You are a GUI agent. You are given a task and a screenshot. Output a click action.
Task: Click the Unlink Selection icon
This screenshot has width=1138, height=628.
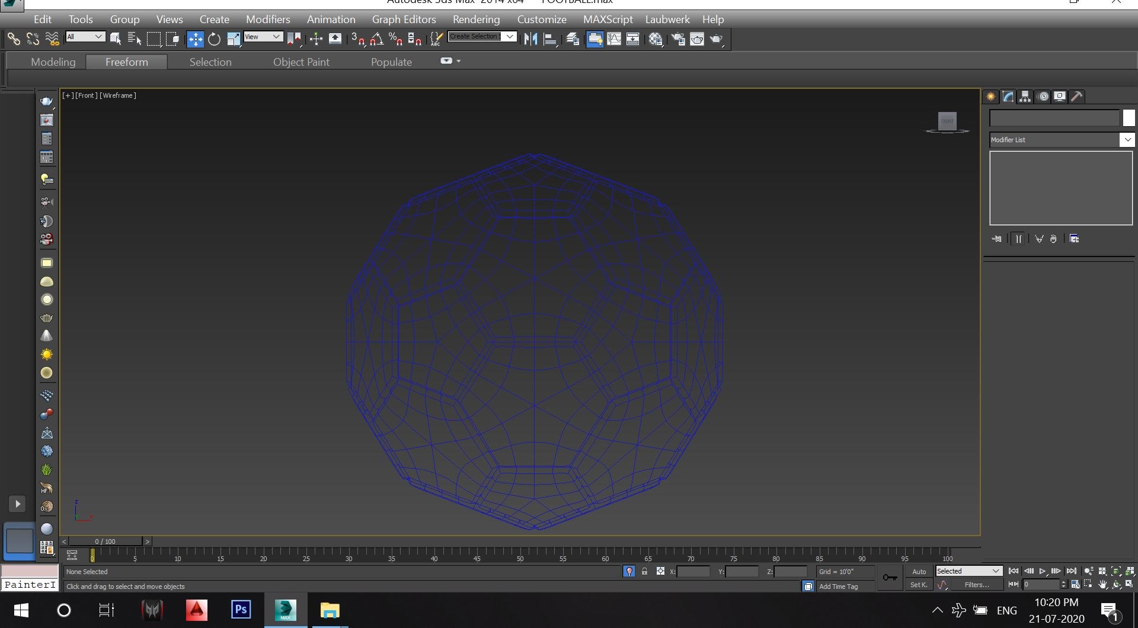coord(33,39)
